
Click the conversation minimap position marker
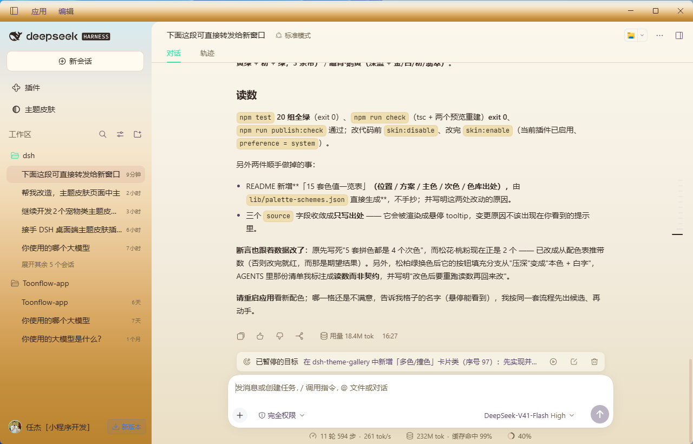677,234
